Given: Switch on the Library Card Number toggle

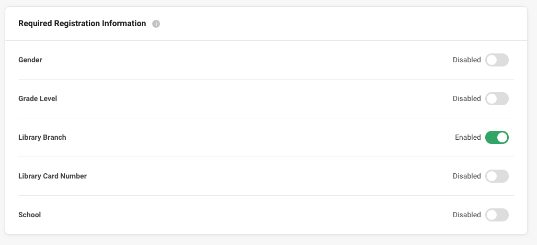Looking at the screenshot, I should 497,176.
